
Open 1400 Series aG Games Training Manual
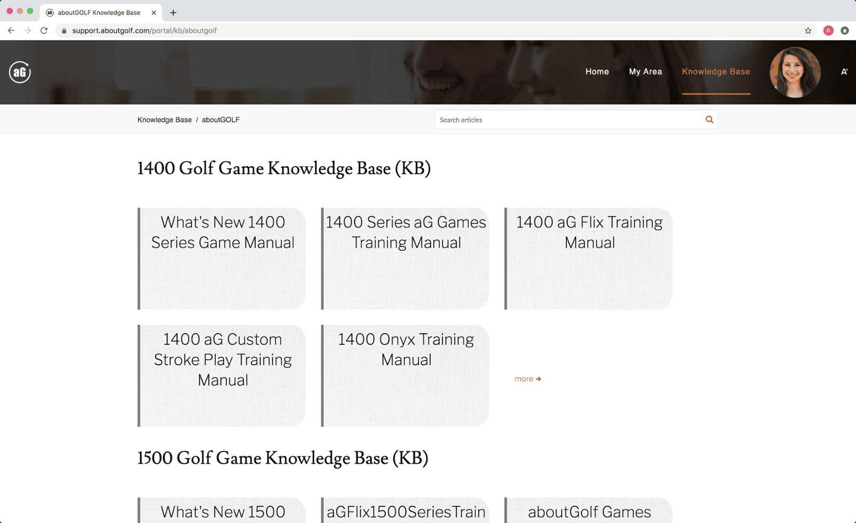tap(405, 259)
